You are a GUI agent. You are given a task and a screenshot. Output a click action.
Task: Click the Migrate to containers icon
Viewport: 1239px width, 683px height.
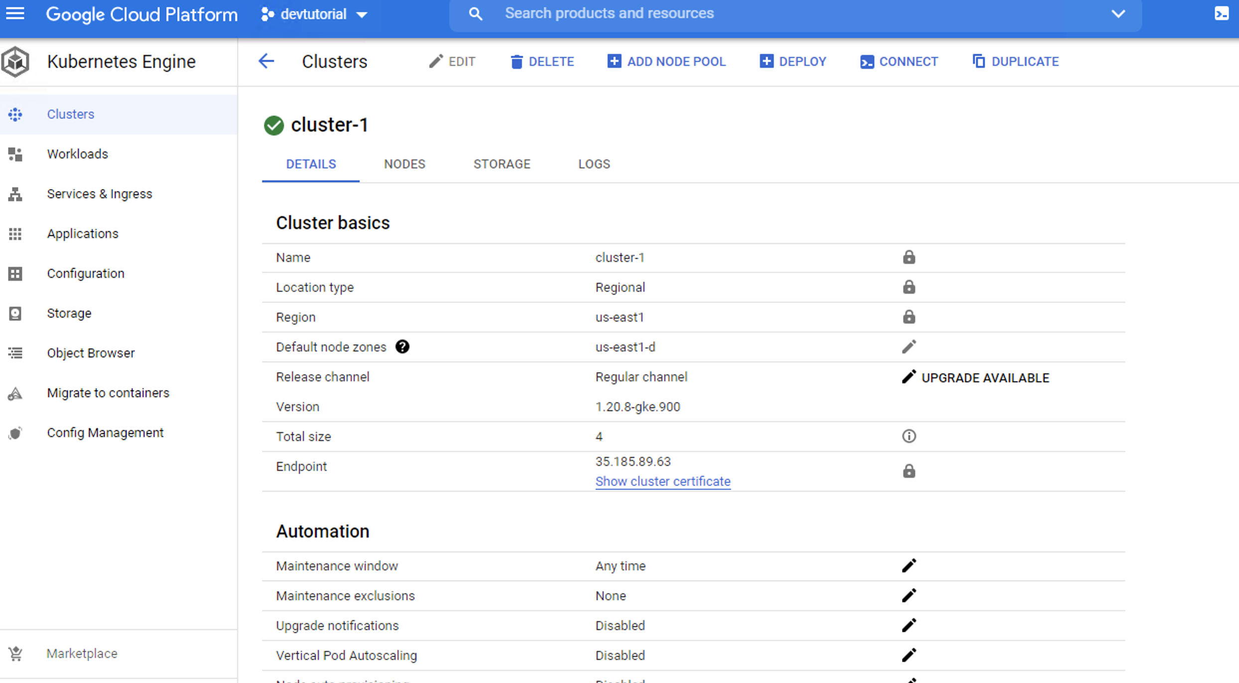pos(15,393)
